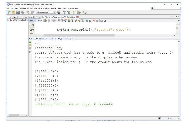Open dropdown arrow beside Profile Project
The image size is (188, 124).
pyautogui.click(x=88, y=12)
